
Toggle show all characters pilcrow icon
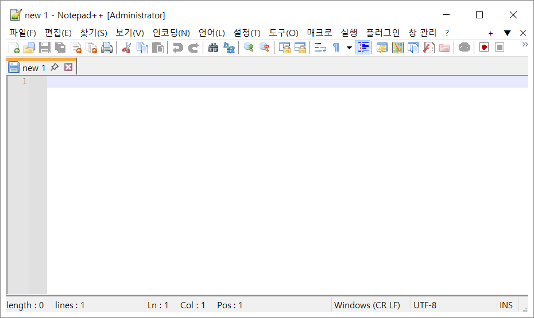pyautogui.click(x=336, y=48)
